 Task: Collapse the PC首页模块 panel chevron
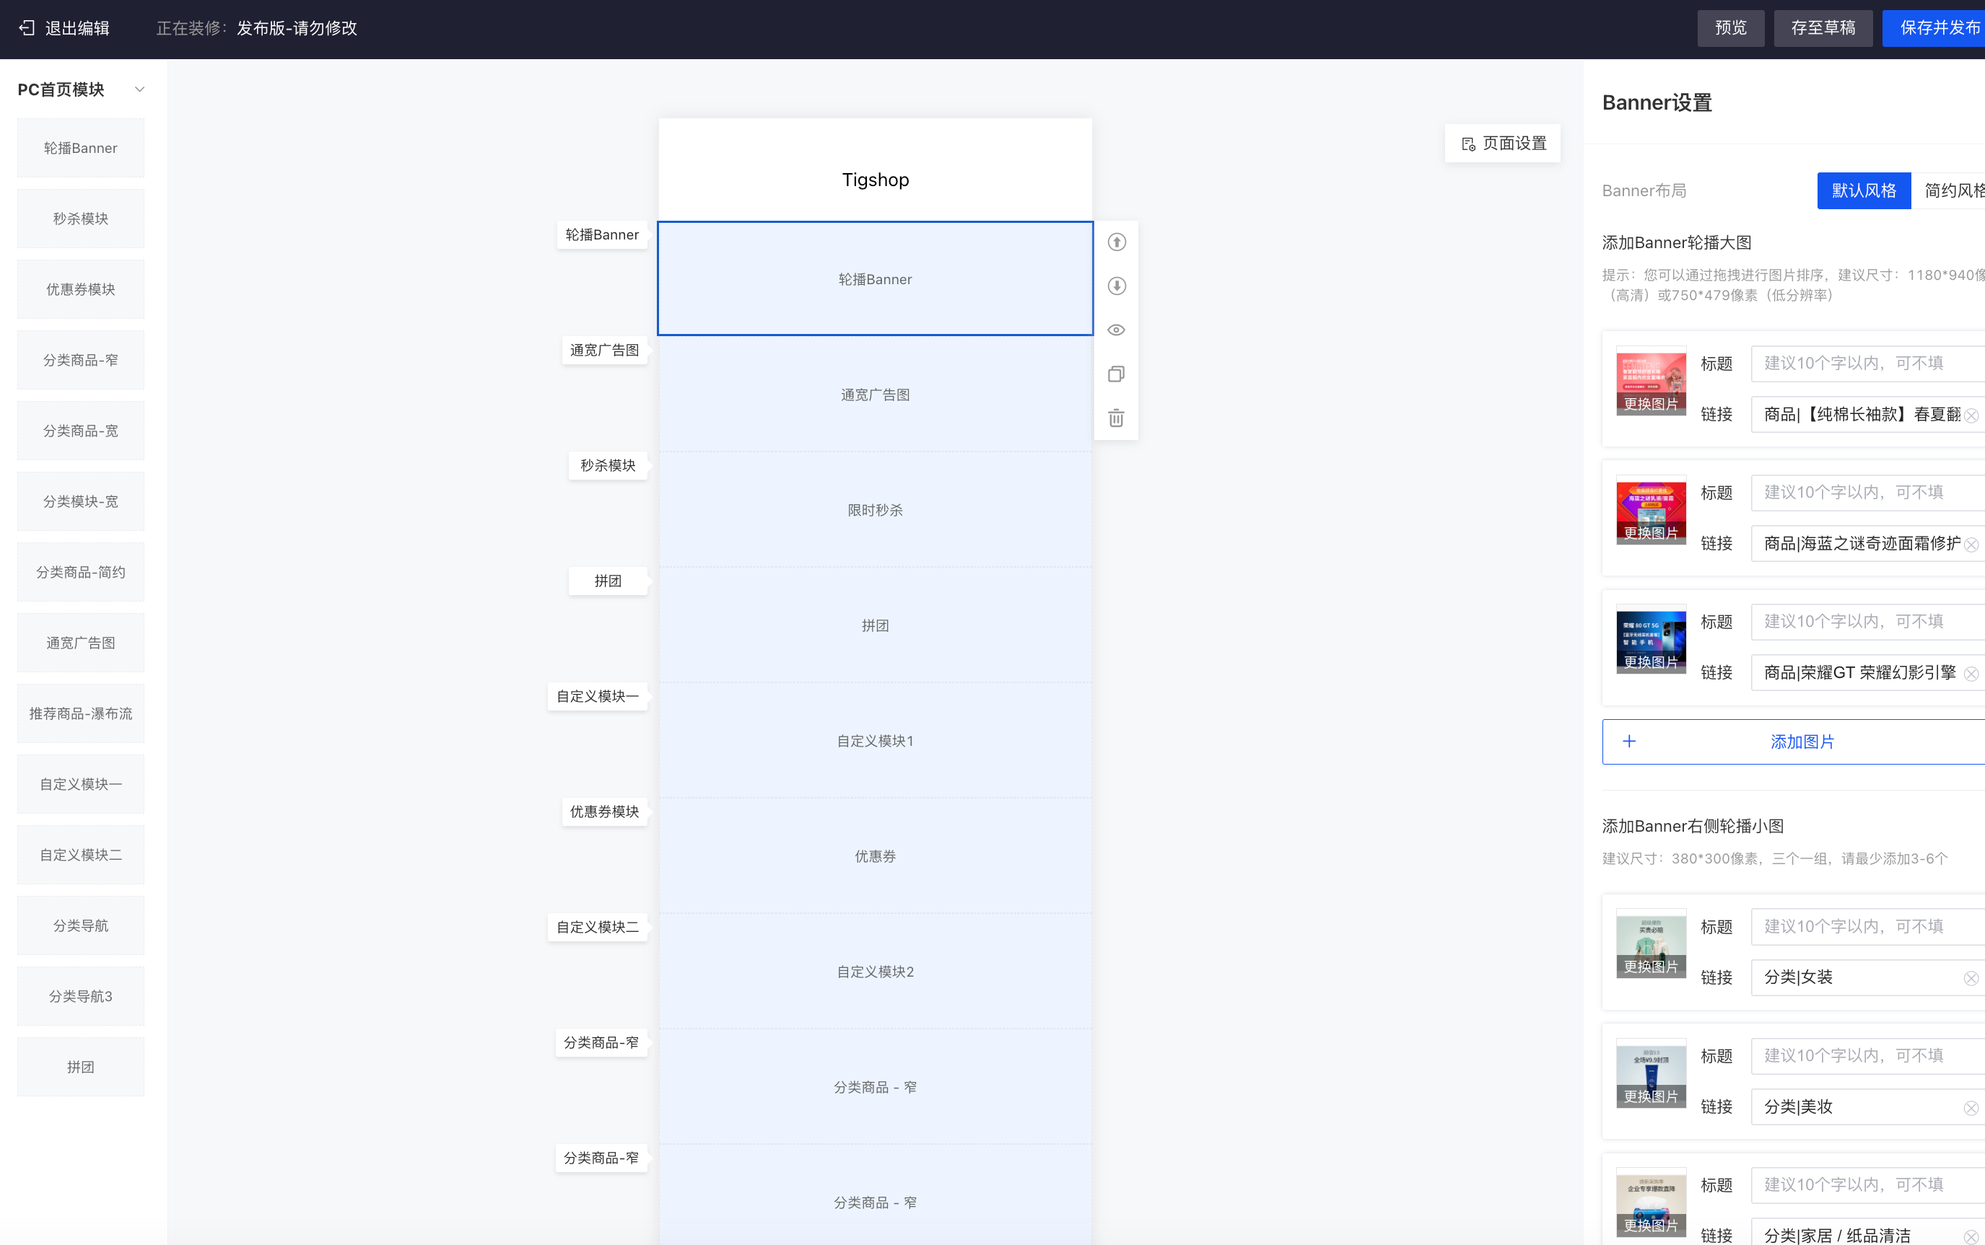coord(139,89)
